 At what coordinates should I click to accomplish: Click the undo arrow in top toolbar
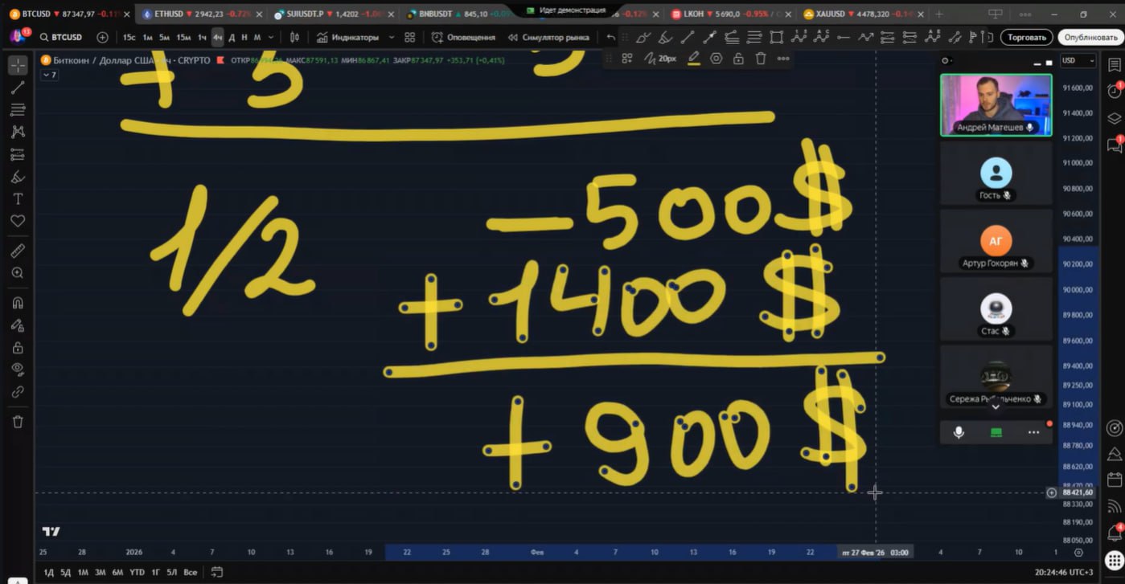click(611, 37)
